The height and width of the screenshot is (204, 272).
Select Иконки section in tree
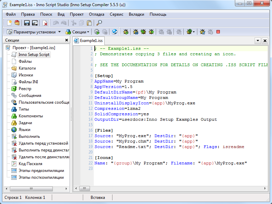[x=26, y=75]
